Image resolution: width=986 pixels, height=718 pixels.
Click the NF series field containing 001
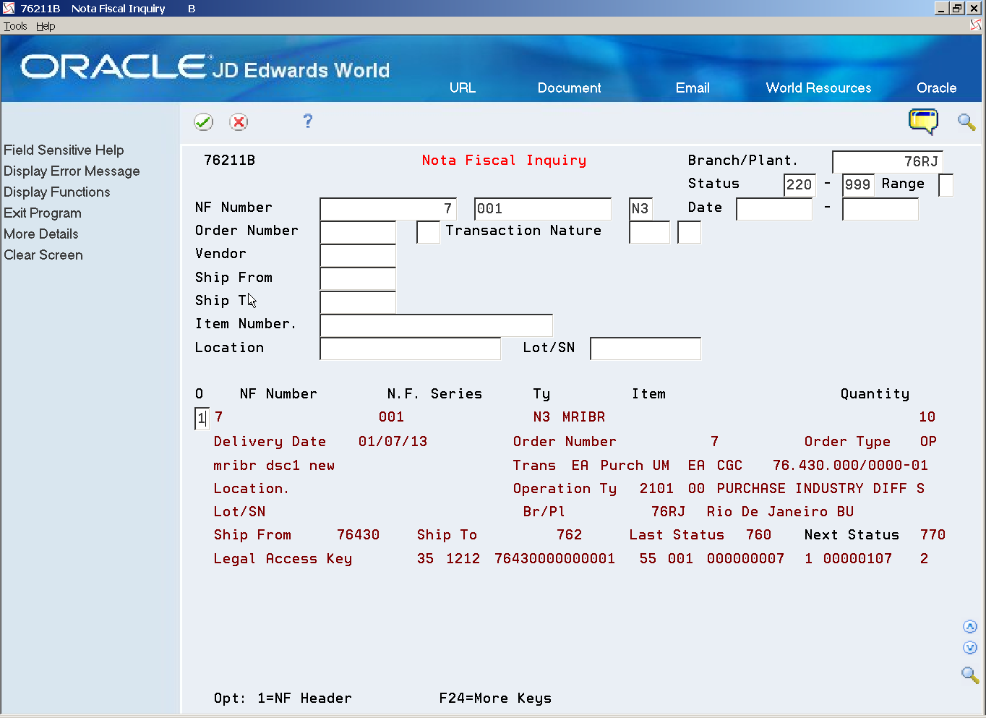pyautogui.click(x=543, y=208)
